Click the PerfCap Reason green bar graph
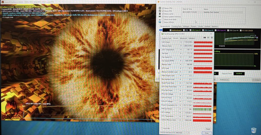This screenshot has height=135, width=261. pyautogui.click(x=202, y=109)
